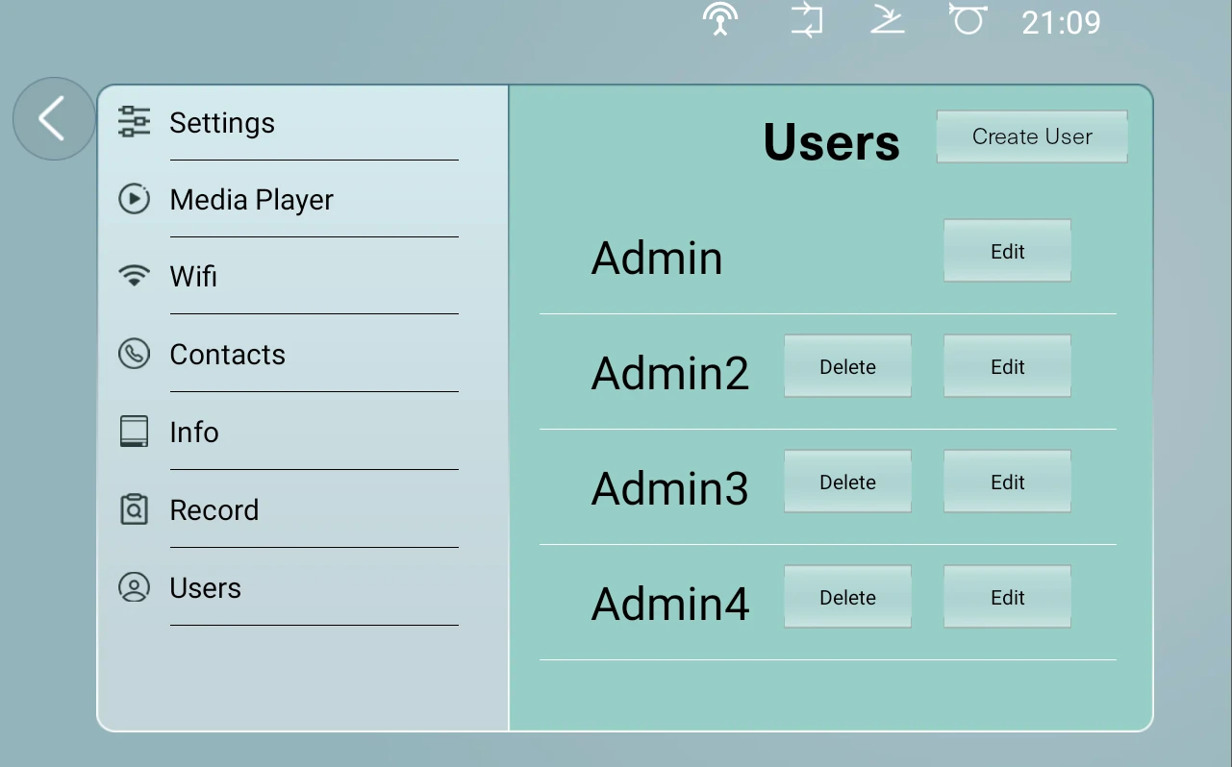Delete the Admin2 user
The width and height of the screenshot is (1232, 767).
pyautogui.click(x=847, y=366)
